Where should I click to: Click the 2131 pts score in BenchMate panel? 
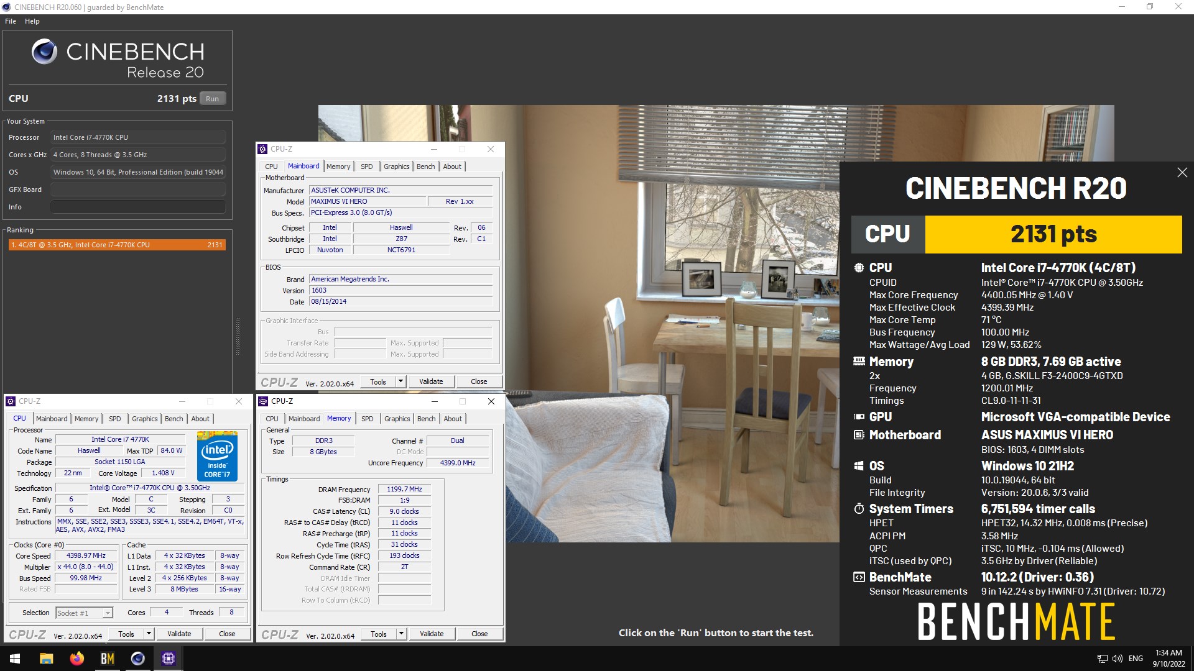pos(1053,234)
